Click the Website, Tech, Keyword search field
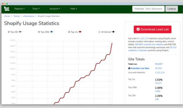Image resolution: width=183 pixels, height=108 pixels. [148, 9]
